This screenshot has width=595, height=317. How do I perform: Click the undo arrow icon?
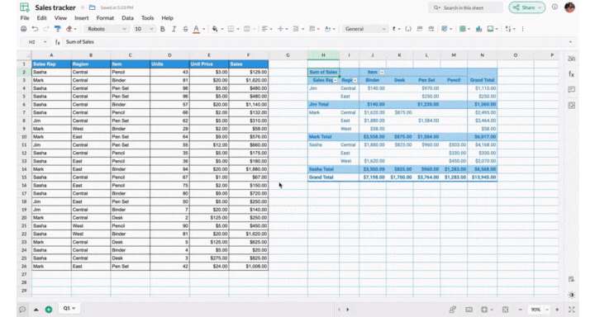click(x=35, y=29)
